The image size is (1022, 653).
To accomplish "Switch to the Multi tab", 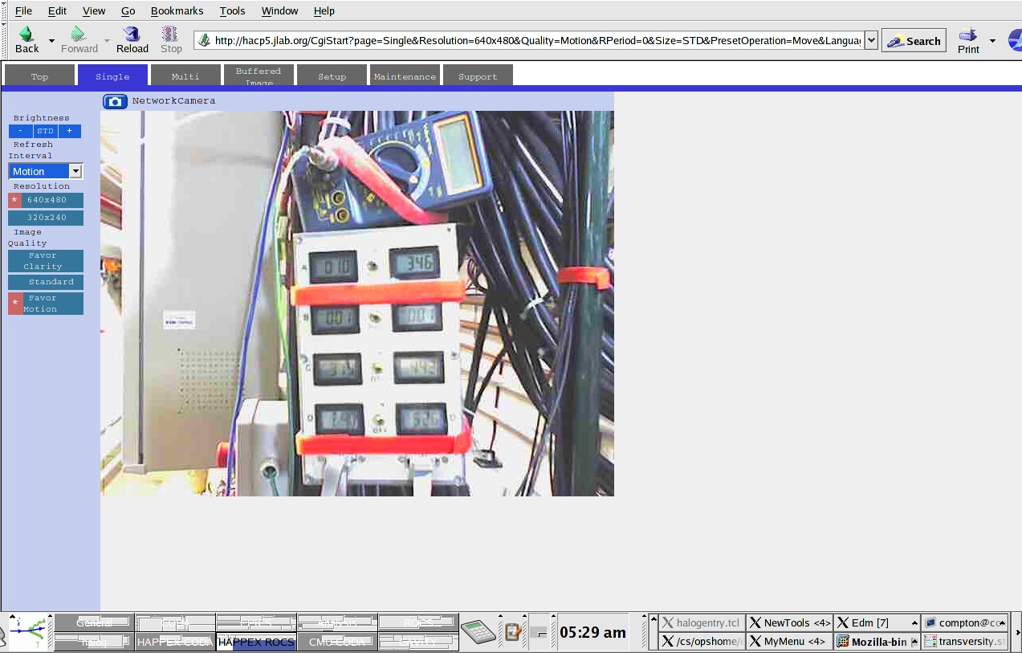I will (x=185, y=76).
